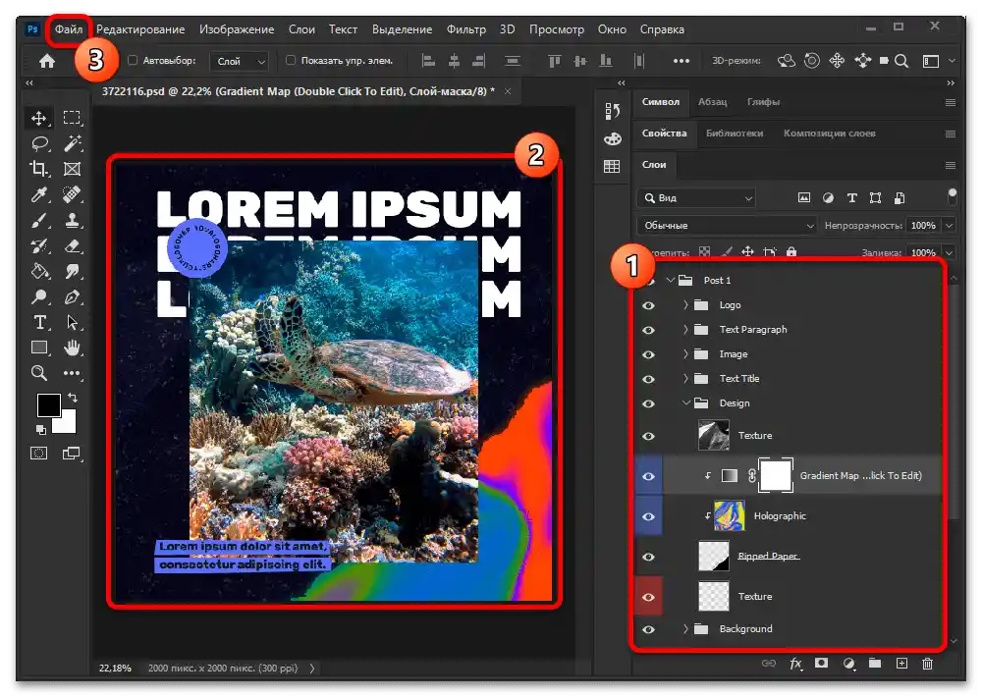This screenshot has width=982, height=697.
Task: Pick the Eyedropper tool
Action: (x=40, y=194)
